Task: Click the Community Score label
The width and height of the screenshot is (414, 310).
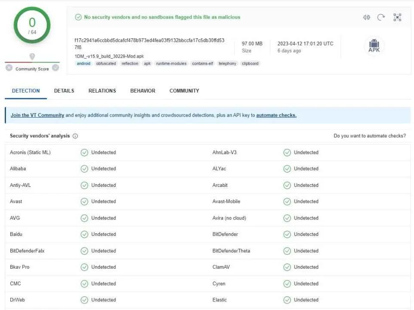Action: tap(32, 69)
